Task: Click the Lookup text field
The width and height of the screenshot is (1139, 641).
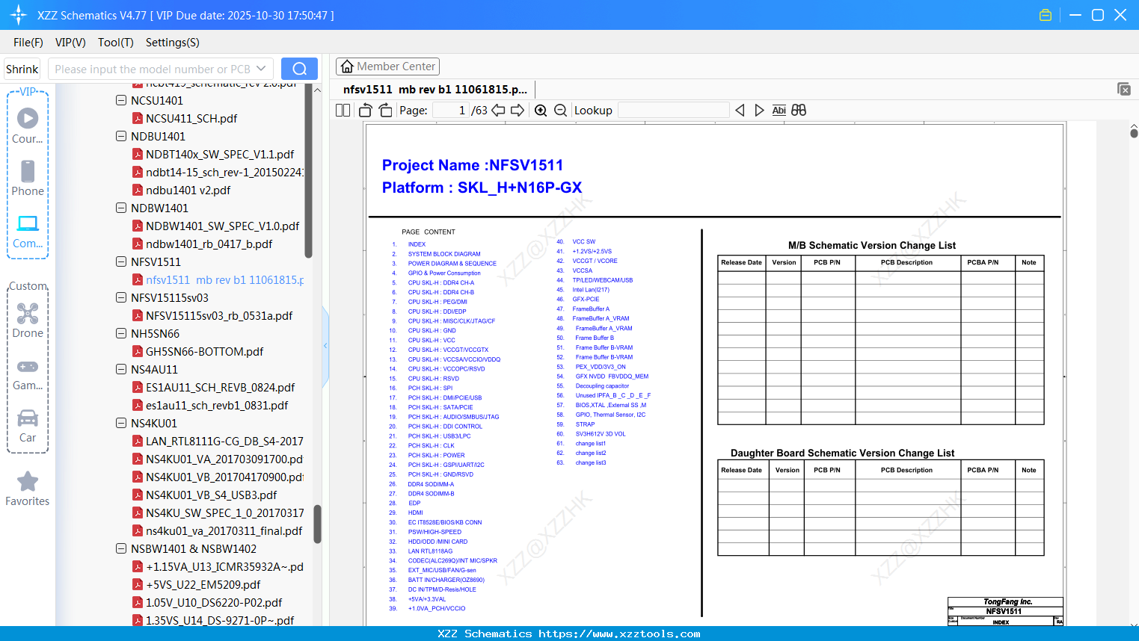Action: tap(674, 110)
